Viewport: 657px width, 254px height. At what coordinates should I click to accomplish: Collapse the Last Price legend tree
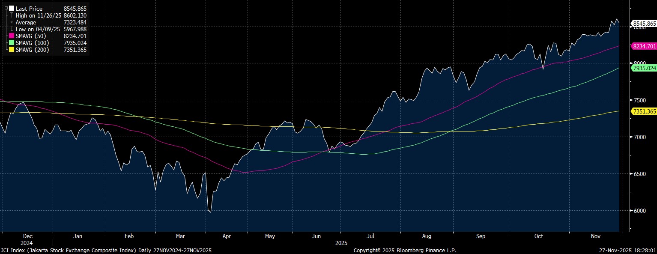tap(6, 8)
